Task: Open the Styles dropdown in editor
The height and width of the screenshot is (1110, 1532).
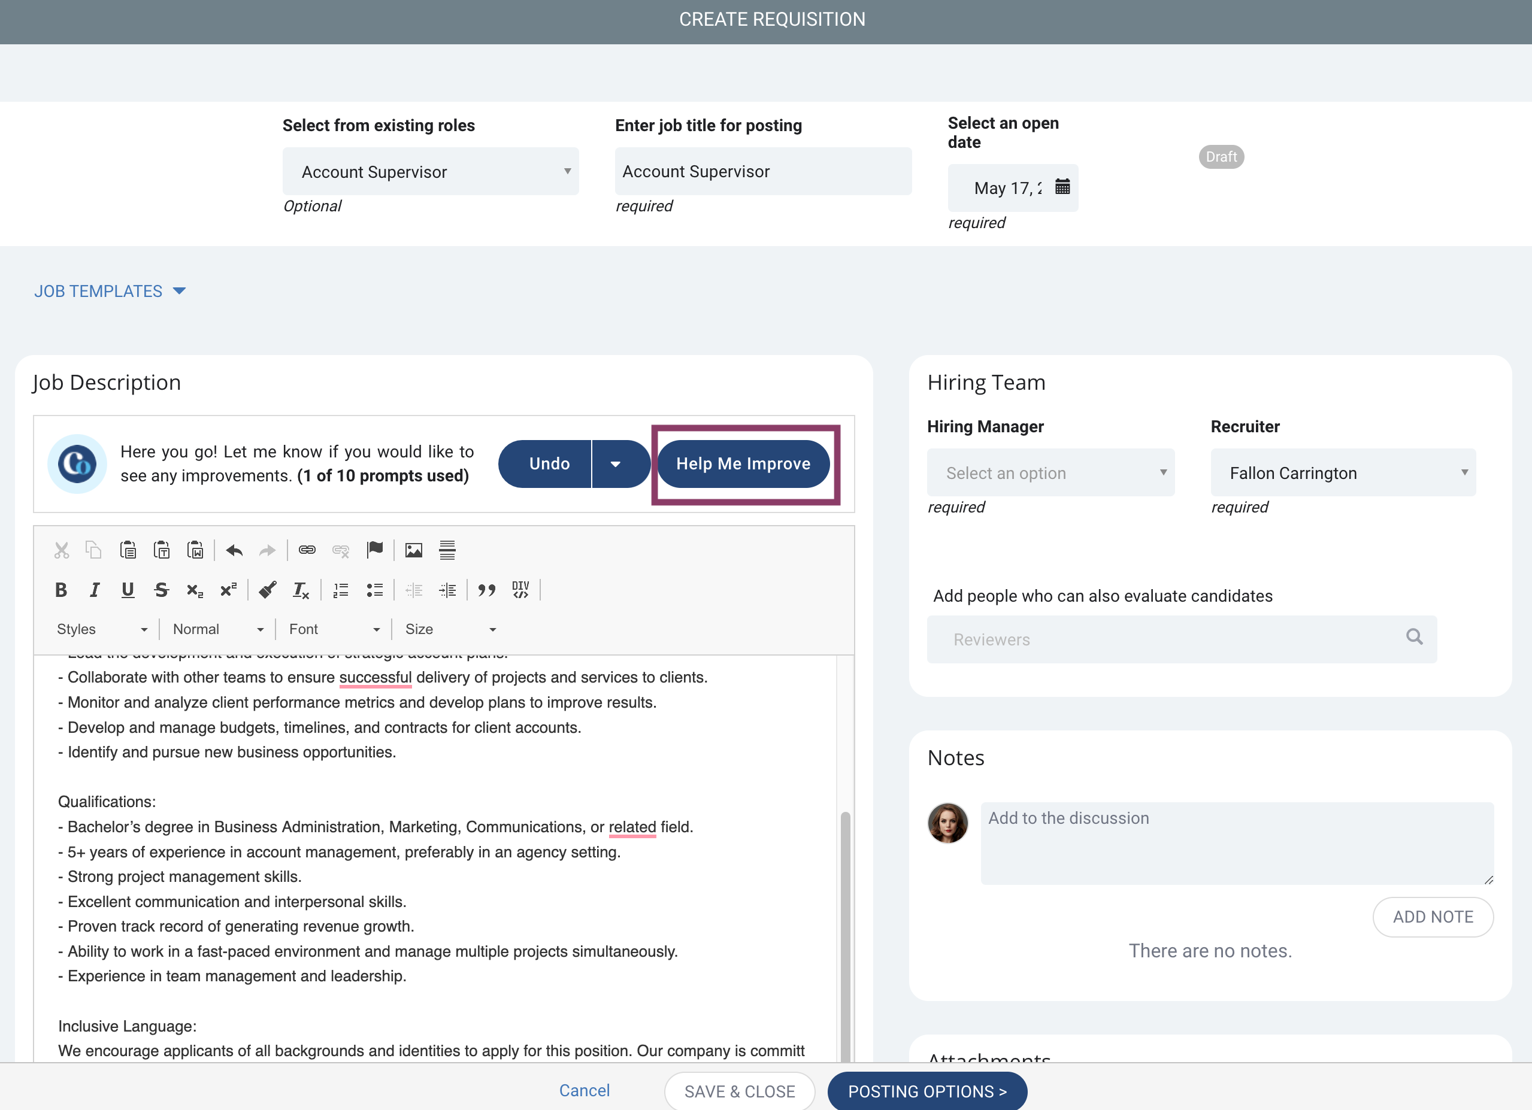Action: pyautogui.click(x=101, y=629)
